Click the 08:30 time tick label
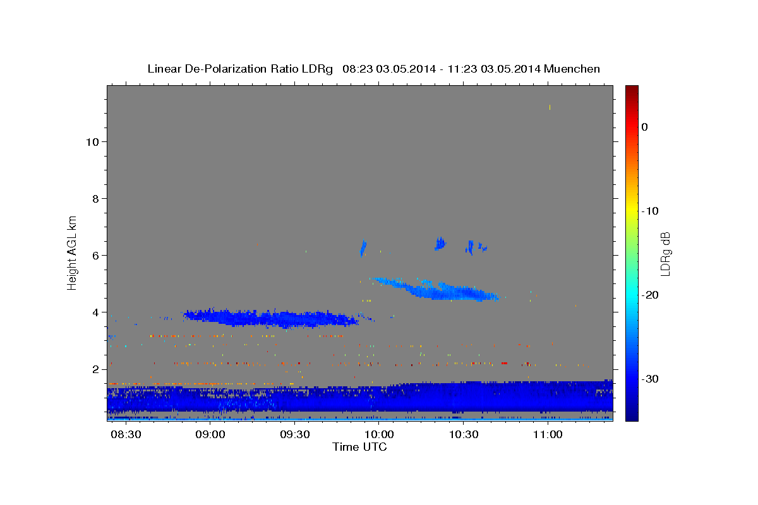 point(125,435)
